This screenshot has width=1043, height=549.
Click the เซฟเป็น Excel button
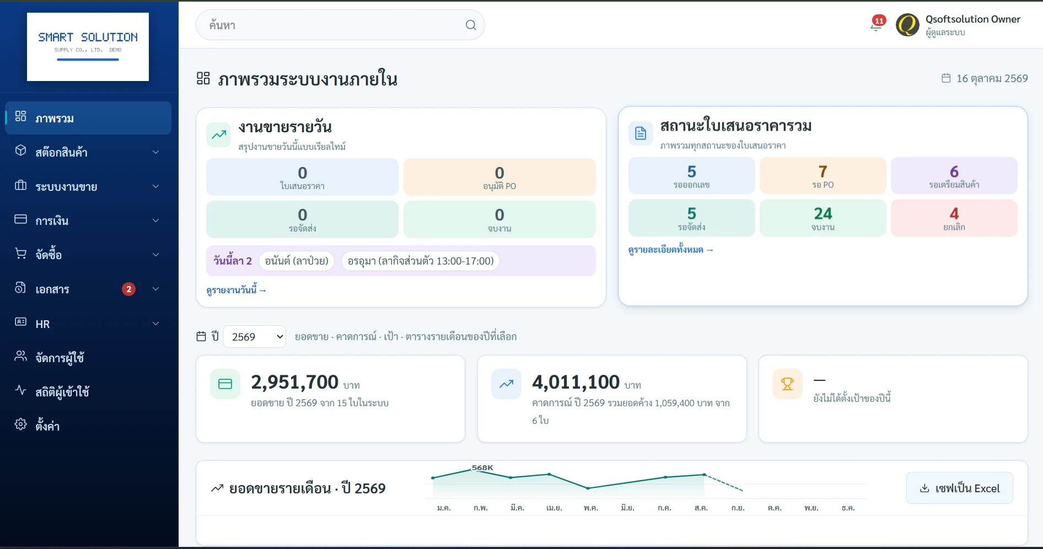(x=960, y=488)
